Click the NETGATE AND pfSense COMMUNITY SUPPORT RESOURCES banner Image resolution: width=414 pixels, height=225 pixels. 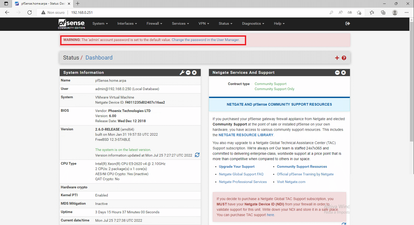point(279,104)
